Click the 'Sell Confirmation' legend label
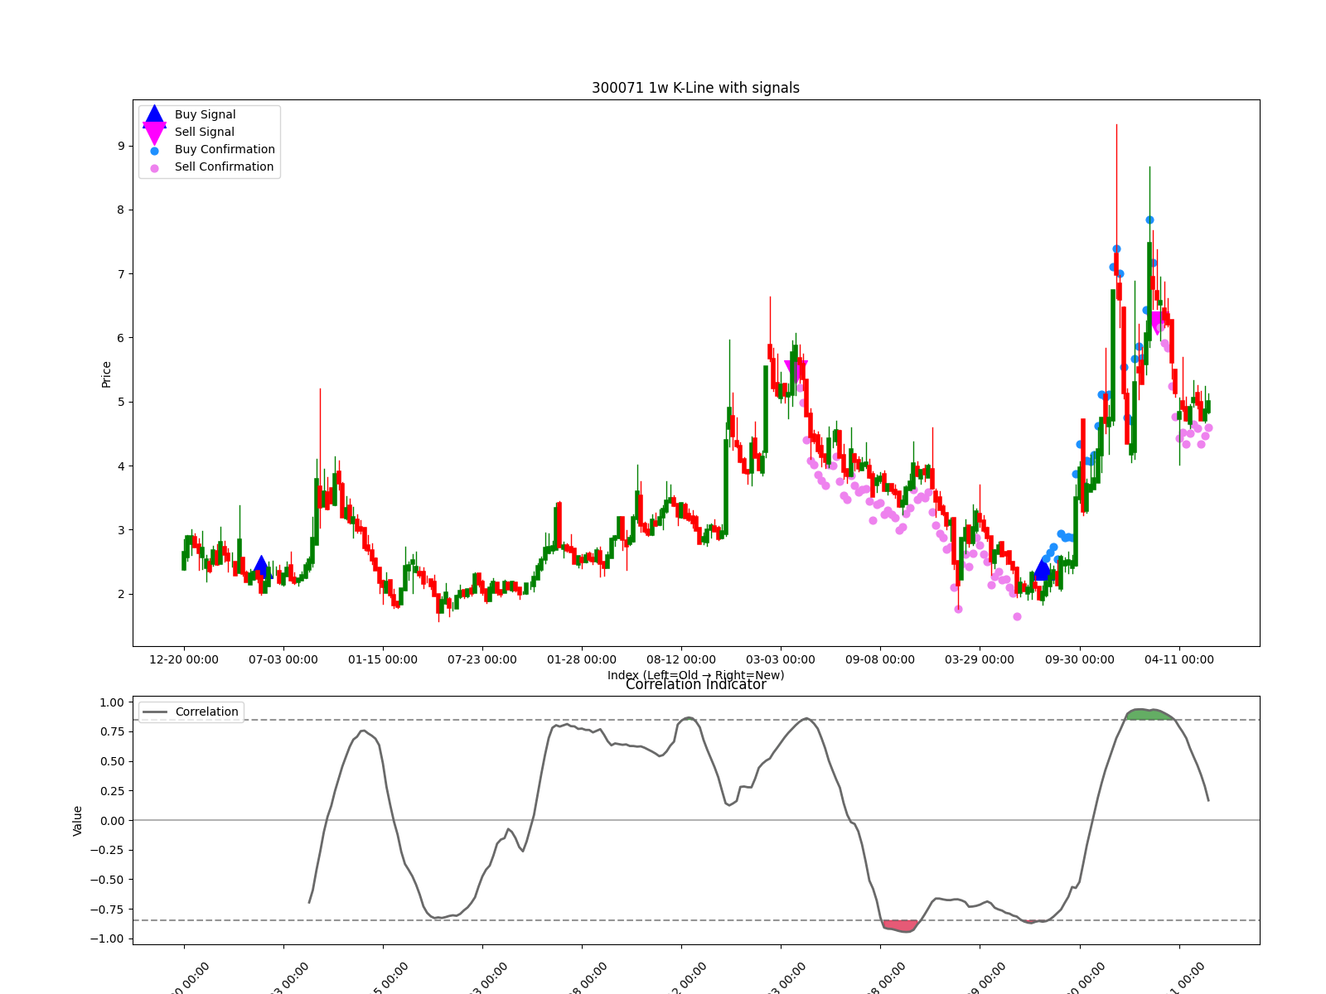The height and width of the screenshot is (994, 1326). pyautogui.click(x=224, y=167)
